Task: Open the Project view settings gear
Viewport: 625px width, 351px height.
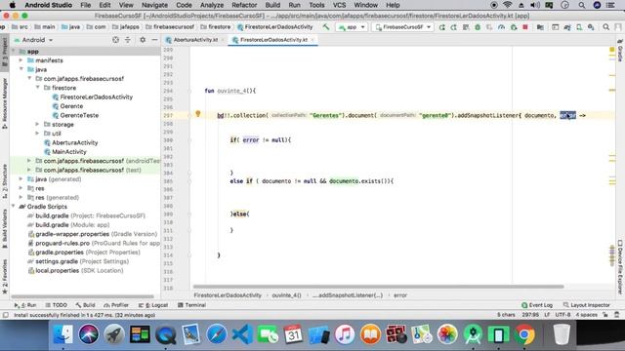Action: (x=143, y=40)
